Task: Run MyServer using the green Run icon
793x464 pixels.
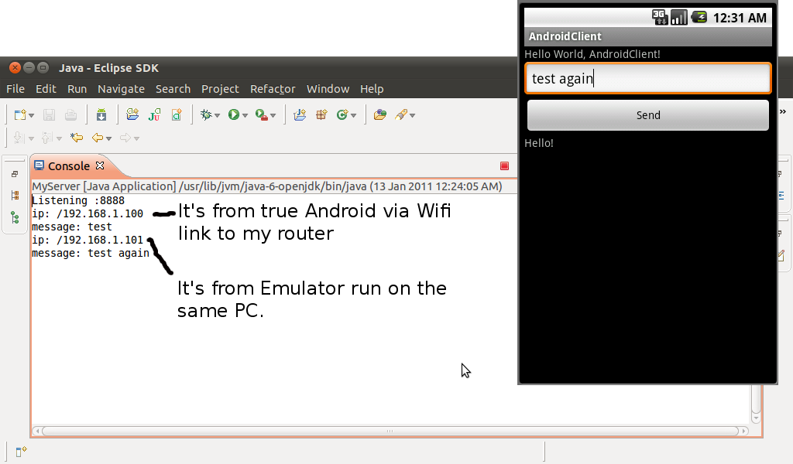Action: point(234,114)
